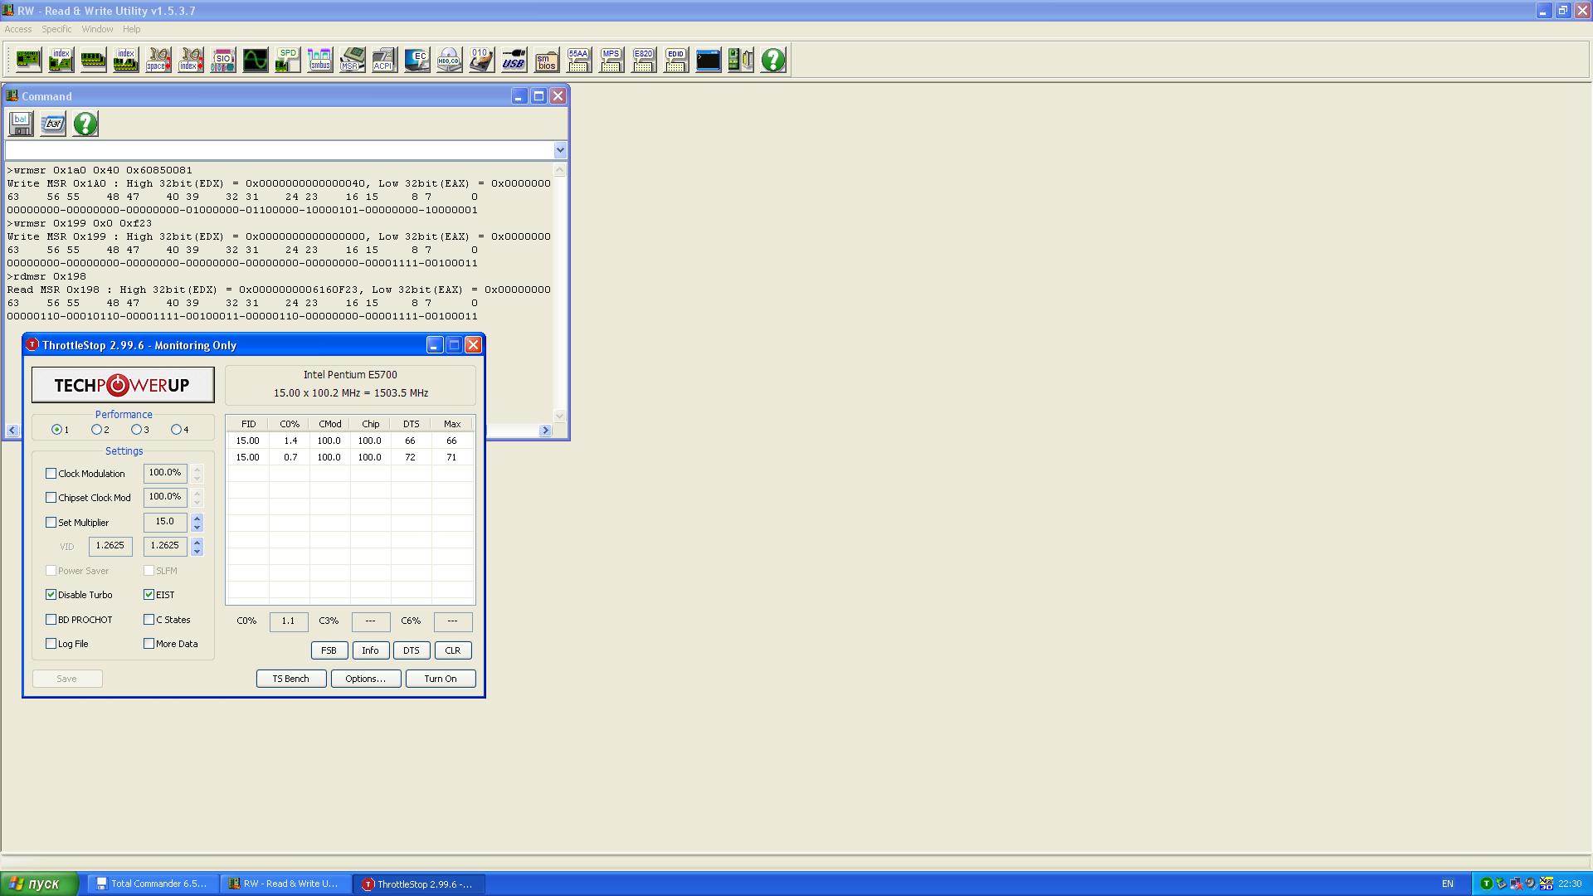Open the Specific menu
The height and width of the screenshot is (896, 1593).
[56, 29]
